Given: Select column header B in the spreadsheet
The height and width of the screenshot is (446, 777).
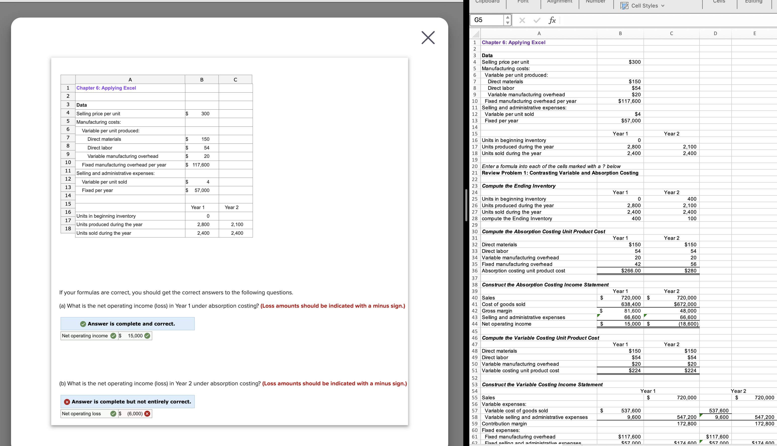Looking at the screenshot, I should tap(620, 33).
